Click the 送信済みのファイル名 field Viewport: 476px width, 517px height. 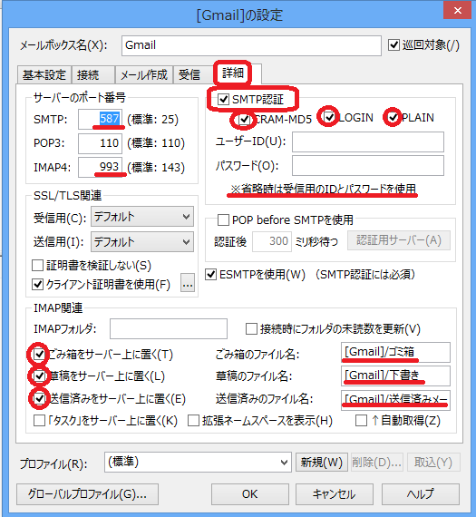tap(395, 400)
